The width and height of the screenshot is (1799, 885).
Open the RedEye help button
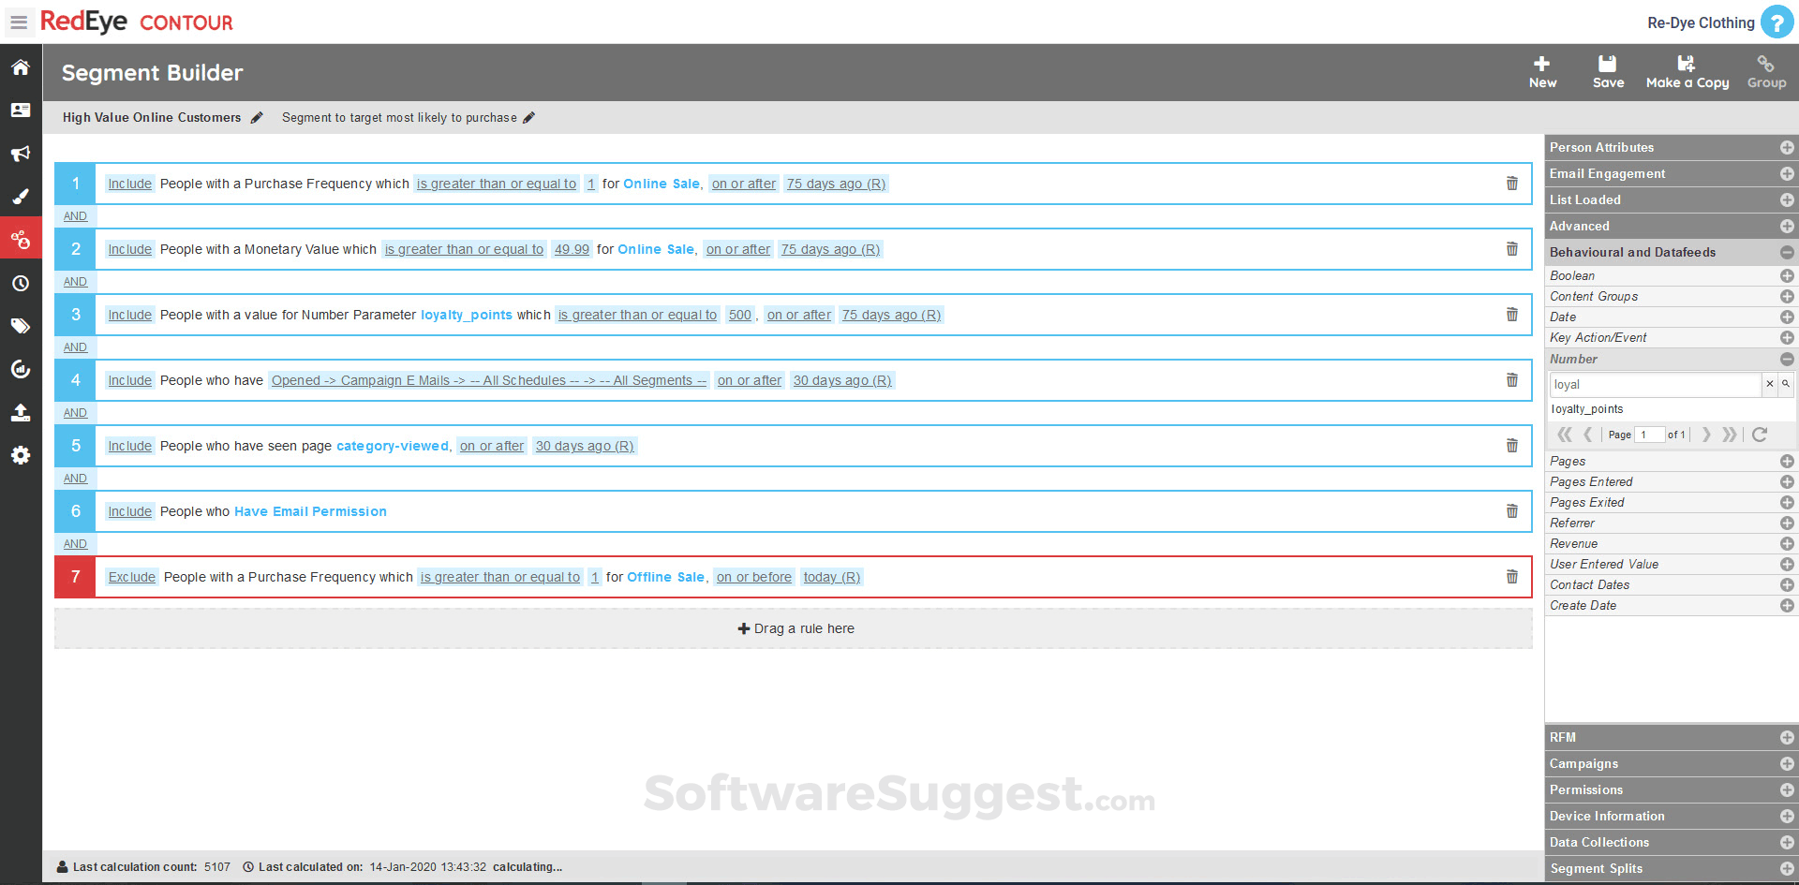(x=1777, y=22)
